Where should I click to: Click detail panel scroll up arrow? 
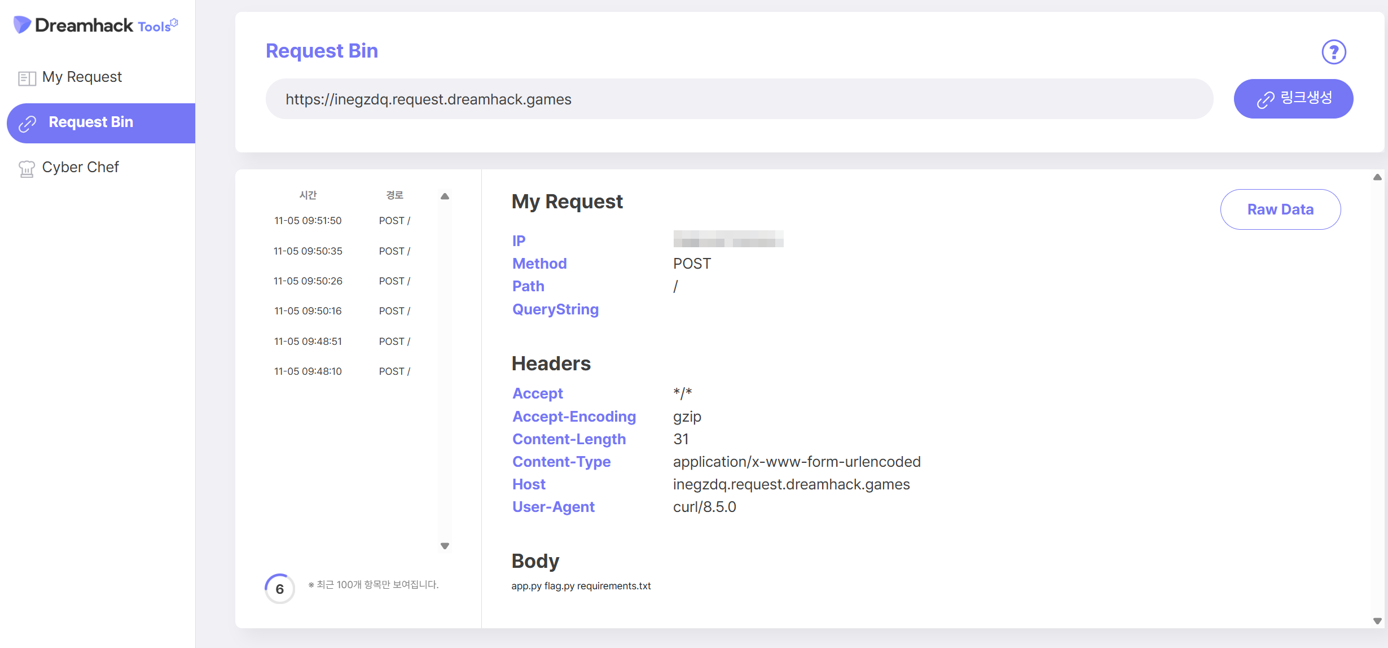1377,177
